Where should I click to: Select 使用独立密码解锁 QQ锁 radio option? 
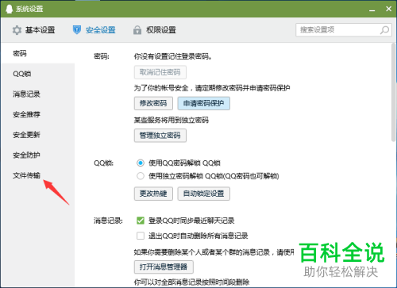pyautogui.click(x=141, y=176)
